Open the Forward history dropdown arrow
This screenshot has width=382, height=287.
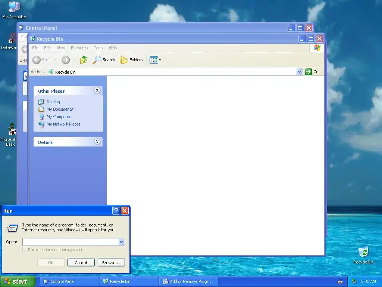click(74, 60)
